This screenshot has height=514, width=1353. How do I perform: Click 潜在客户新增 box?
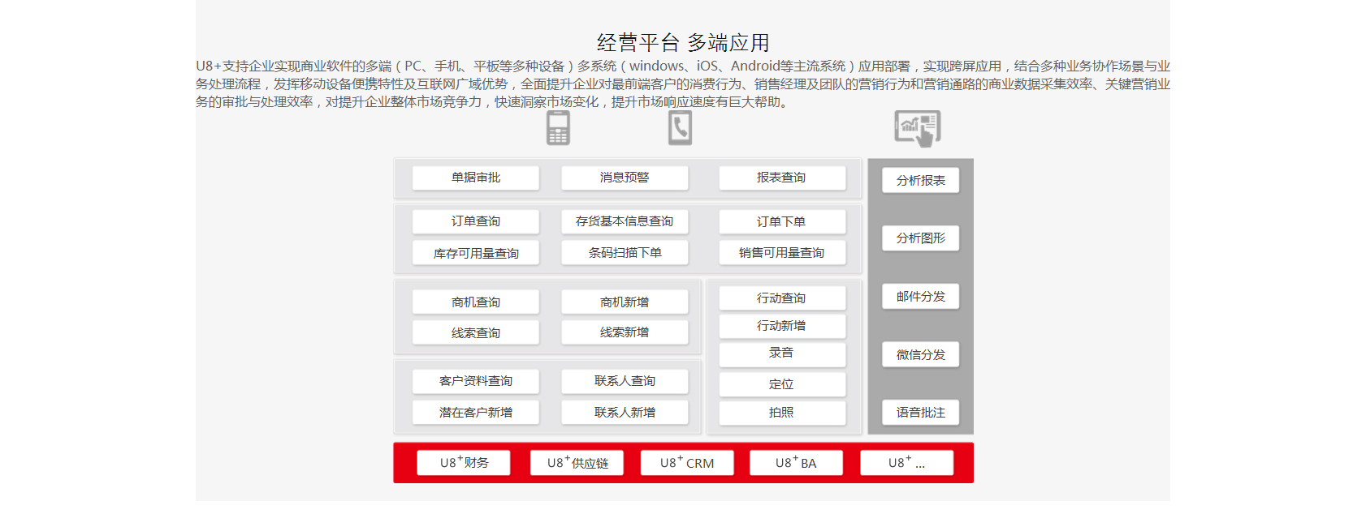point(475,413)
